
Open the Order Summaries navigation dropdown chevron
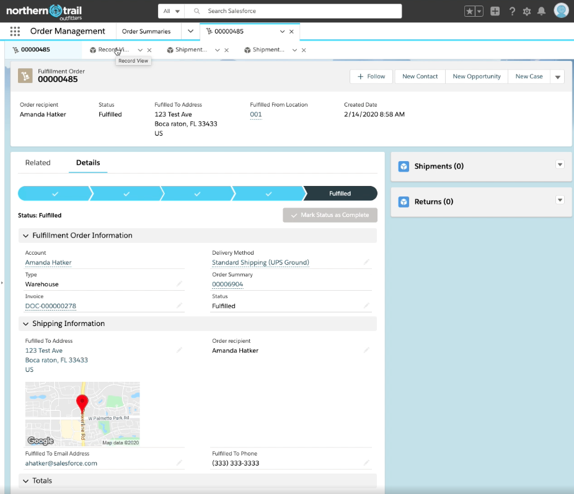point(191,31)
